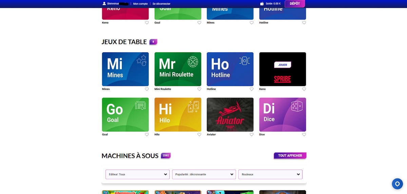Click TOUT AFFICHER for Machines à sous
Screen dimensions: 407x194
(290, 155)
